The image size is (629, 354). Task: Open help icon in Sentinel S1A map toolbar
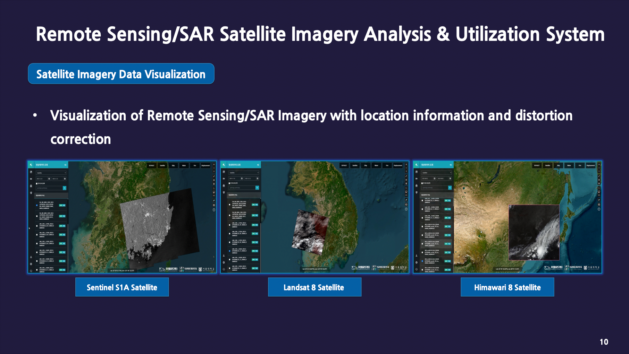[214, 210]
